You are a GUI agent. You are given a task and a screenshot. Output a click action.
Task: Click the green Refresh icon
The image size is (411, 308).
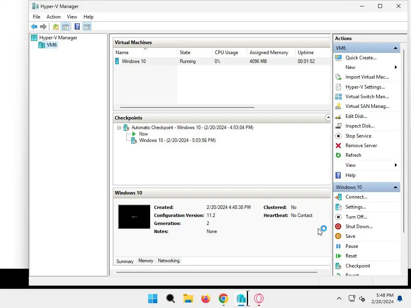pyautogui.click(x=338, y=155)
